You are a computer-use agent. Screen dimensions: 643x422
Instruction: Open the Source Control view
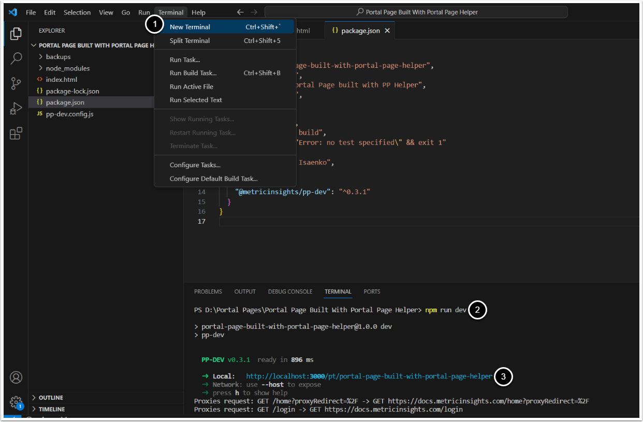(x=16, y=83)
